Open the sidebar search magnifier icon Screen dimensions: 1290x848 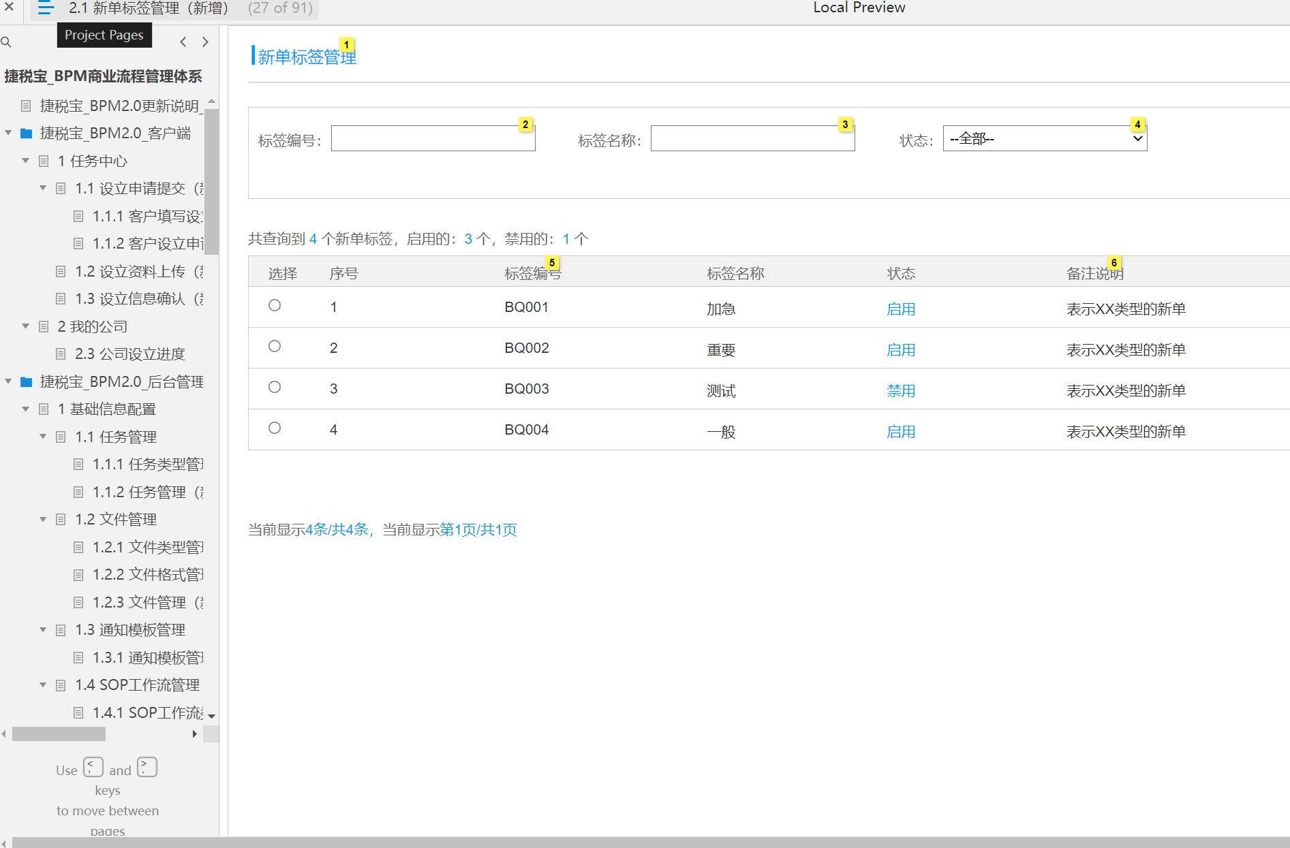(6, 42)
